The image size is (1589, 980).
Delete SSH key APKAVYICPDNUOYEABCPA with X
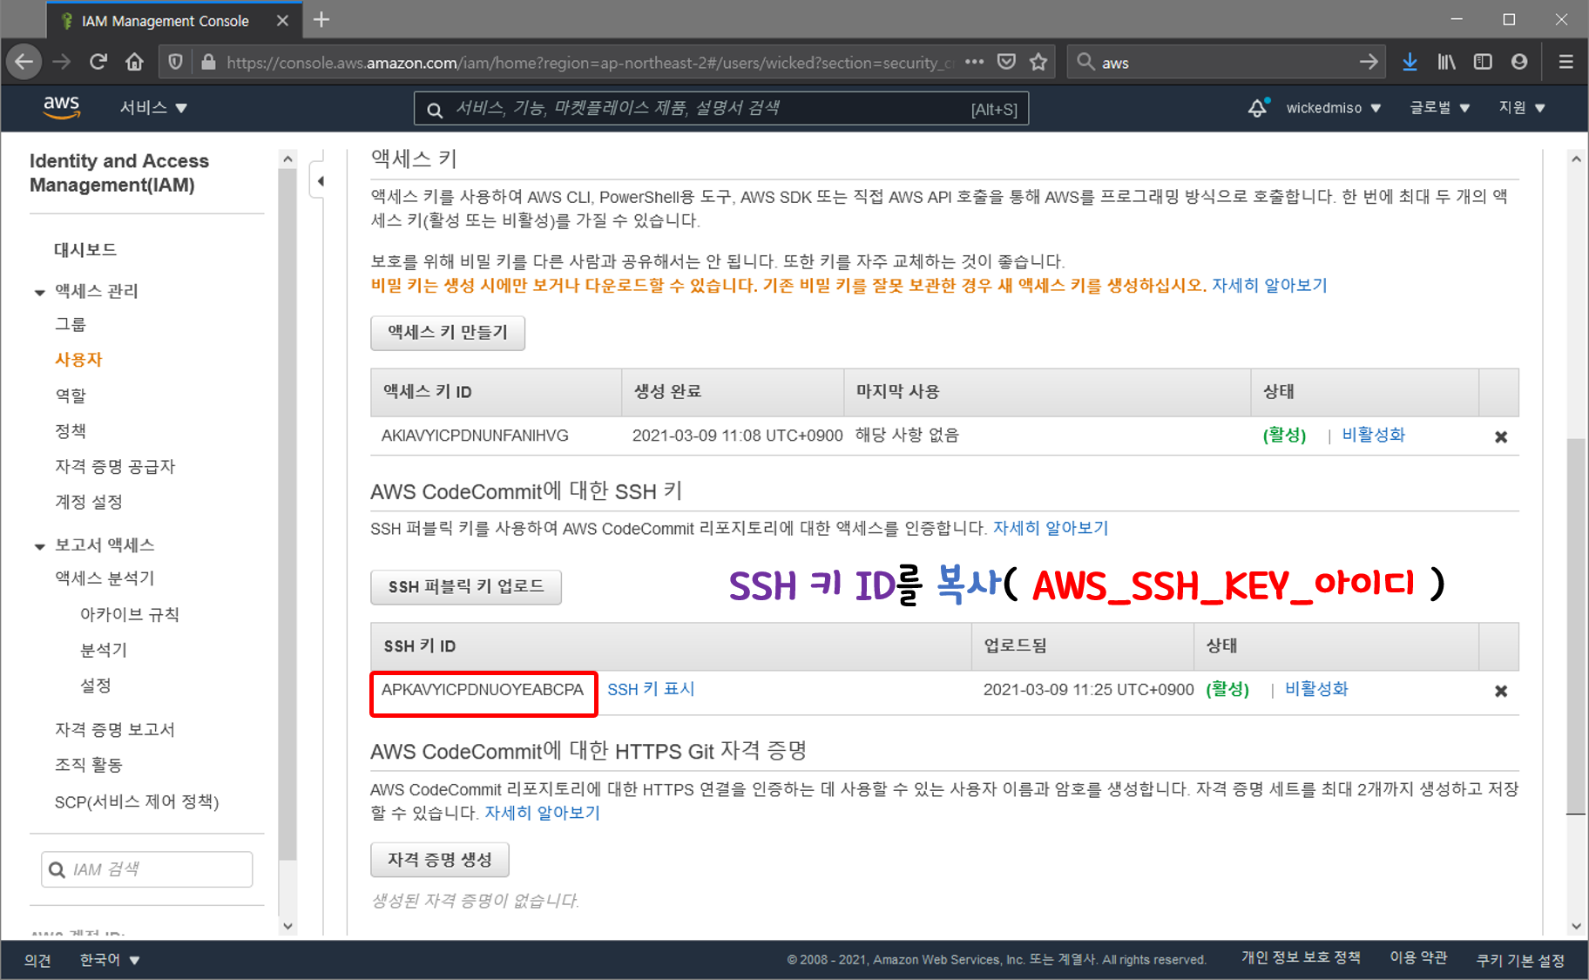[x=1500, y=691]
